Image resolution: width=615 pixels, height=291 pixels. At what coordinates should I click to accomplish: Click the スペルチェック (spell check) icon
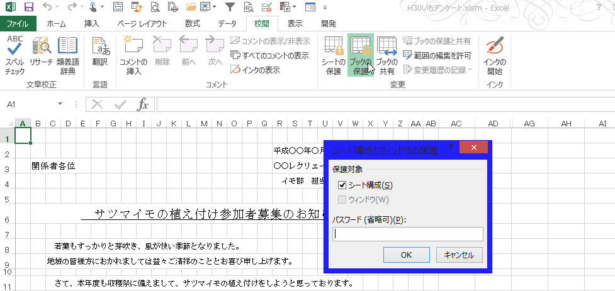[x=15, y=55]
